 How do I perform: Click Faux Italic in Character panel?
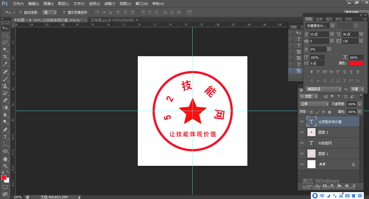318,72
